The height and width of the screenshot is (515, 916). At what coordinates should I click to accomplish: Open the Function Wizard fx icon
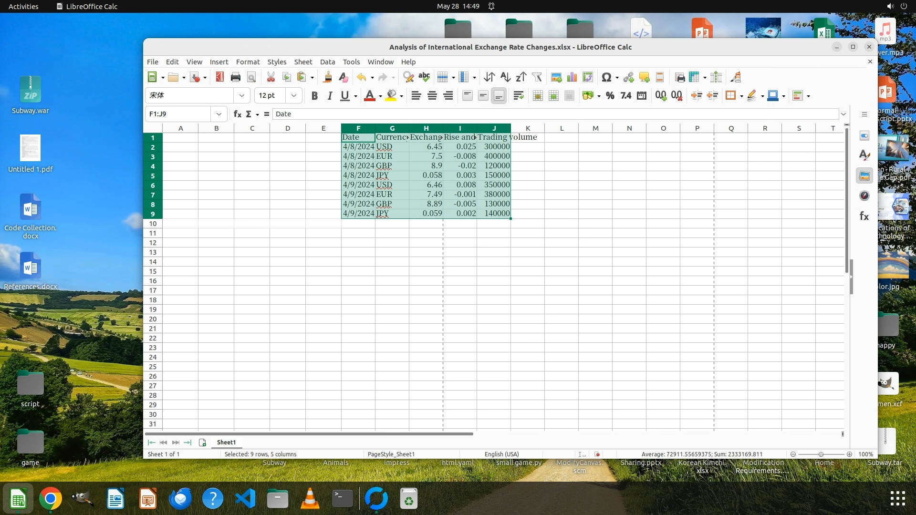(237, 114)
